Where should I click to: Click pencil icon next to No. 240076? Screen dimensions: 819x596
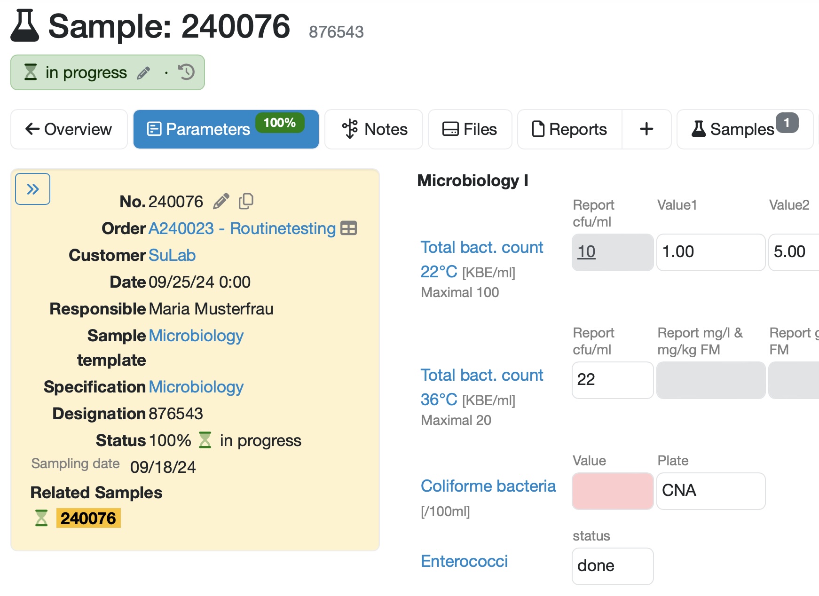point(221,201)
